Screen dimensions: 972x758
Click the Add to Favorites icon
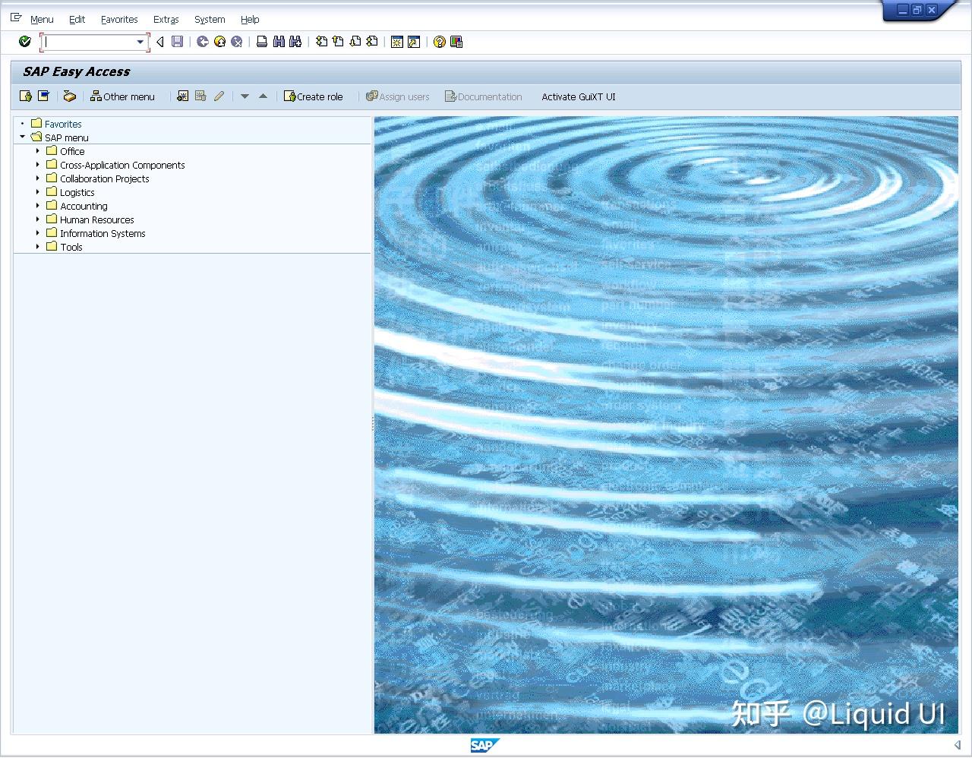tap(182, 96)
